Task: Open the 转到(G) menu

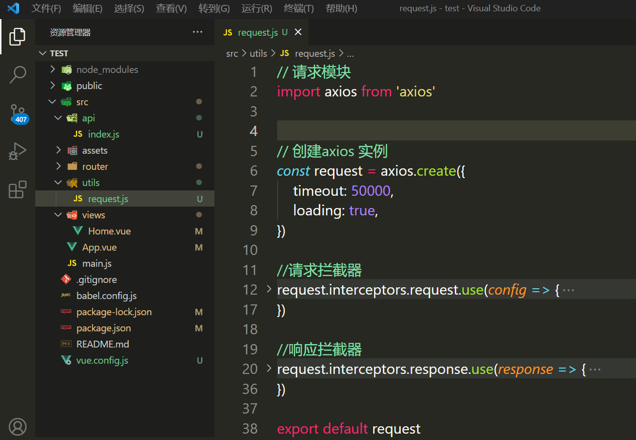Action: click(214, 8)
